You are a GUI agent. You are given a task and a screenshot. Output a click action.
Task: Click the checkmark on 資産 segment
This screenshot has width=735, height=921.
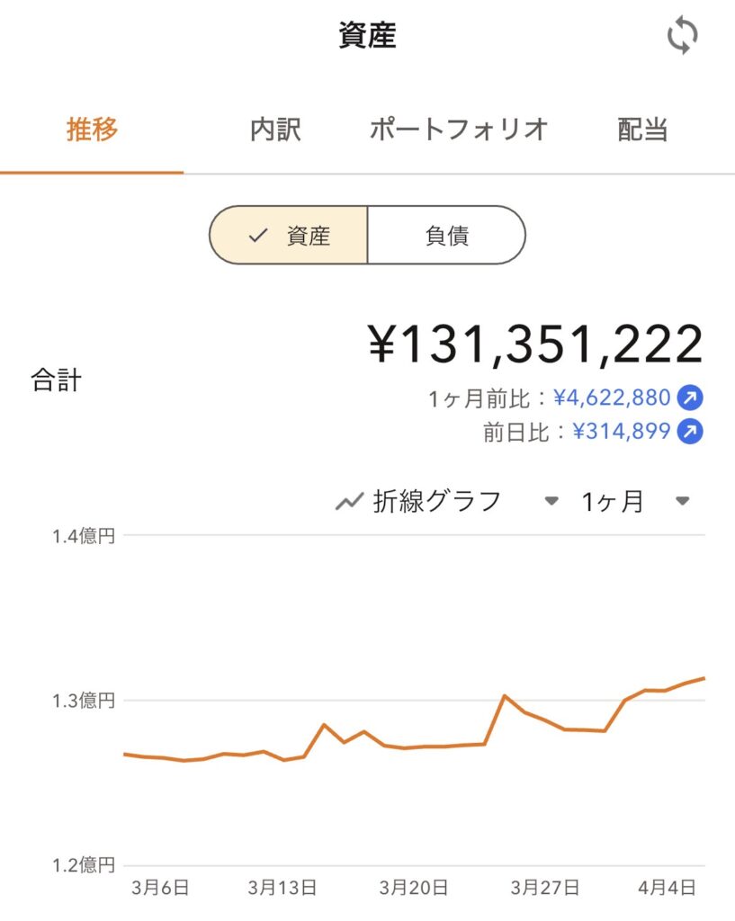tap(259, 236)
